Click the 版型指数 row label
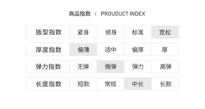205x109 pixels. (x=49, y=32)
